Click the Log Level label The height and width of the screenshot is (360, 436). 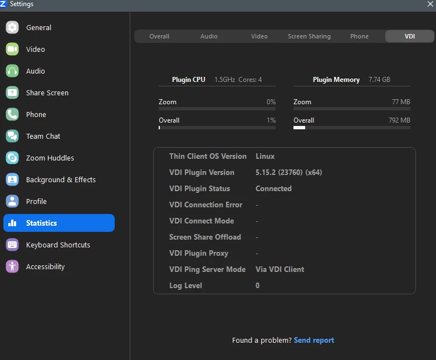[186, 285]
